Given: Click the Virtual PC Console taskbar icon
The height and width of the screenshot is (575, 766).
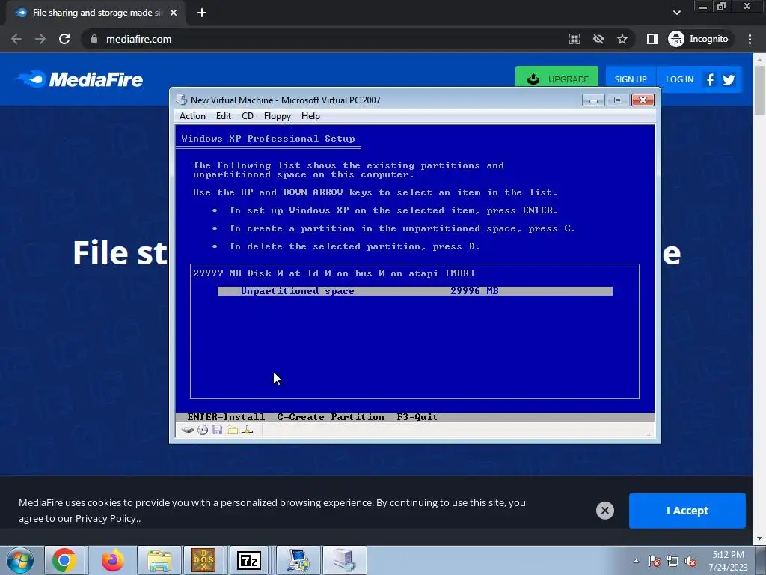Looking at the screenshot, I should click(298, 560).
